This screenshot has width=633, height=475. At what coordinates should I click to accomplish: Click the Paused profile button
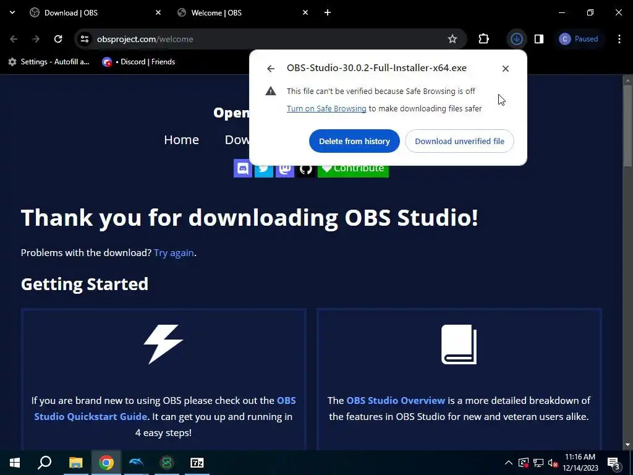pos(579,39)
